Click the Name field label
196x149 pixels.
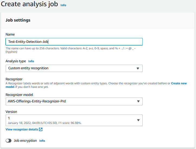(10, 34)
